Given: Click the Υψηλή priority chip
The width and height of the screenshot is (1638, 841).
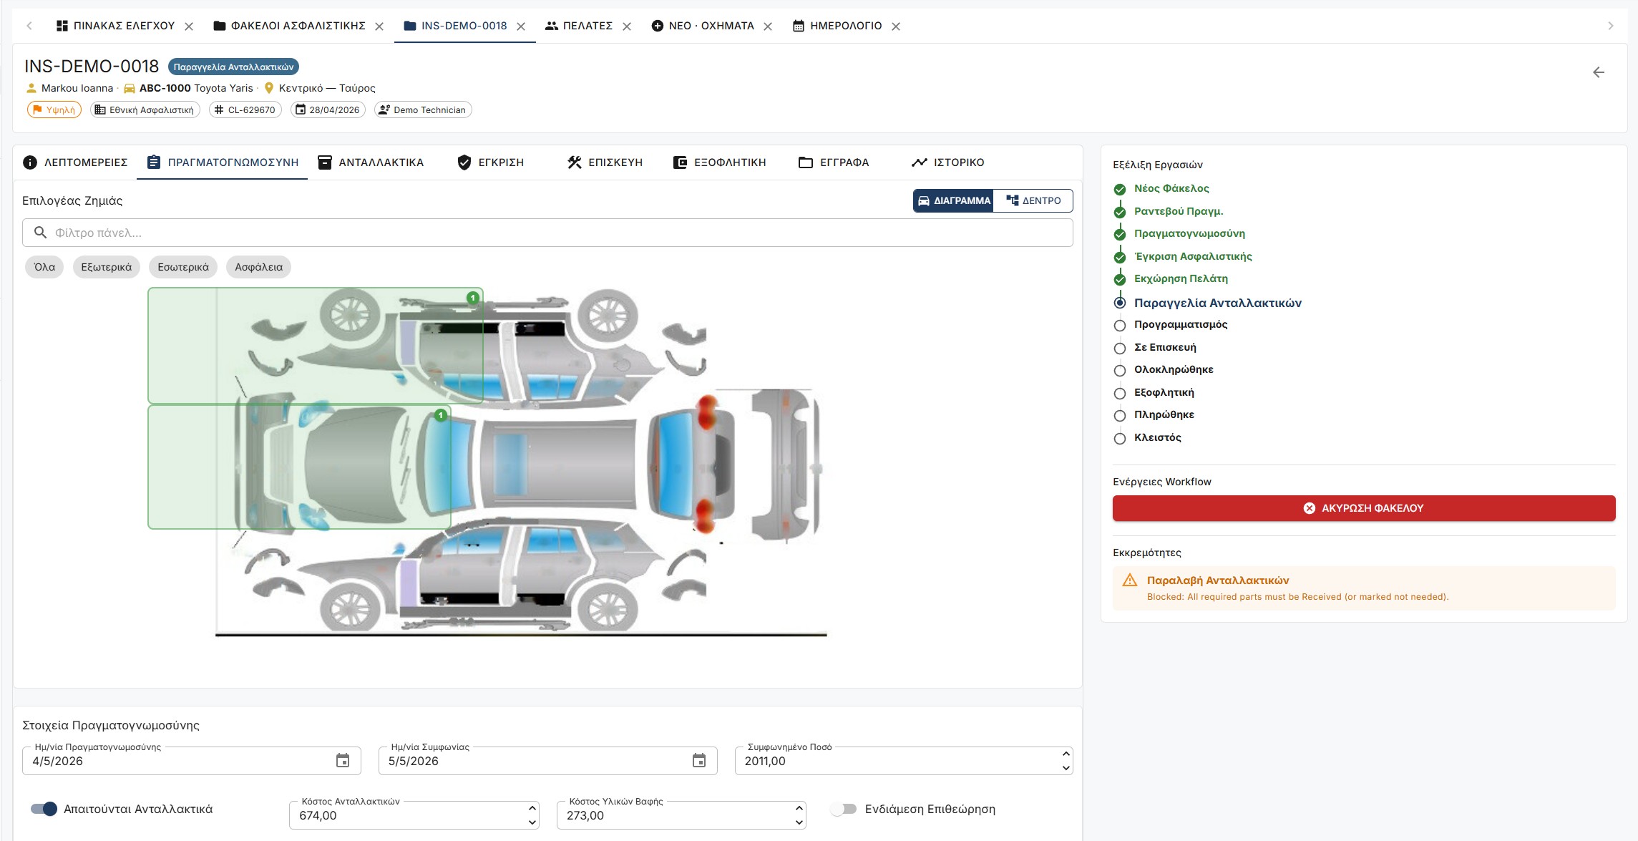Looking at the screenshot, I should pyautogui.click(x=54, y=110).
